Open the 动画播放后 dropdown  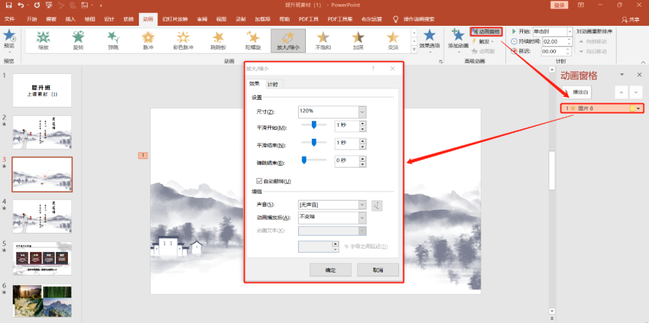pos(362,218)
